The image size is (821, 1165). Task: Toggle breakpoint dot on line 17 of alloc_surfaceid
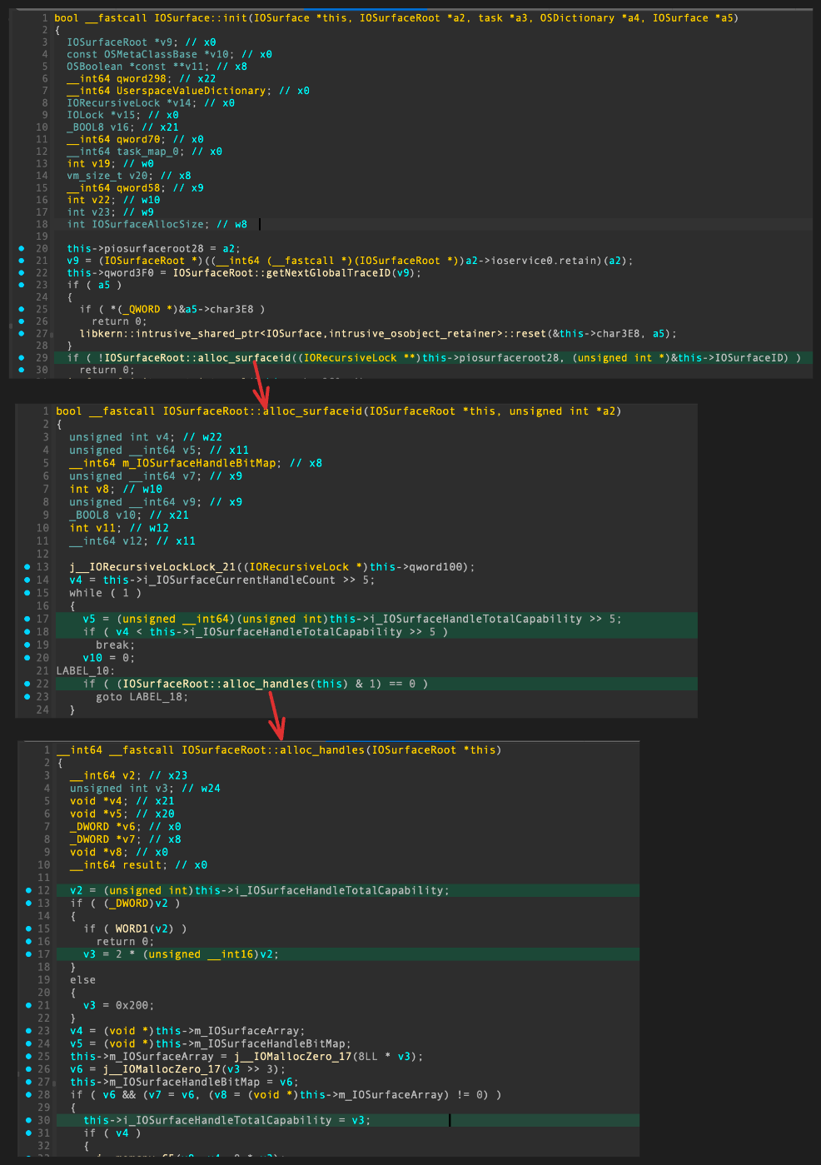click(x=27, y=619)
